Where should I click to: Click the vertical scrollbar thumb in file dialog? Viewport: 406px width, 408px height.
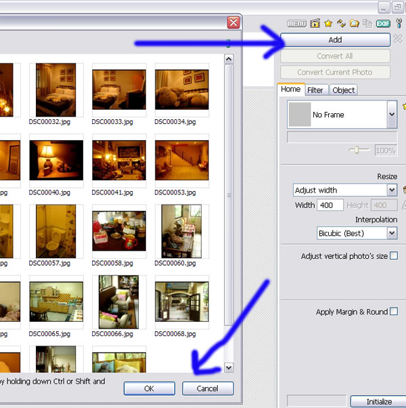(x=229, y=195)
